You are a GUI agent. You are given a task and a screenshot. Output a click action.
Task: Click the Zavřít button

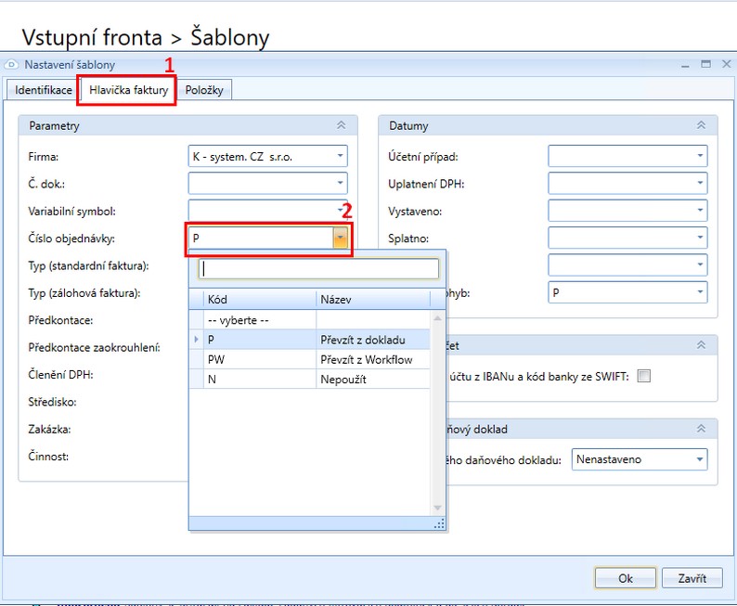[x=692, y=577]
